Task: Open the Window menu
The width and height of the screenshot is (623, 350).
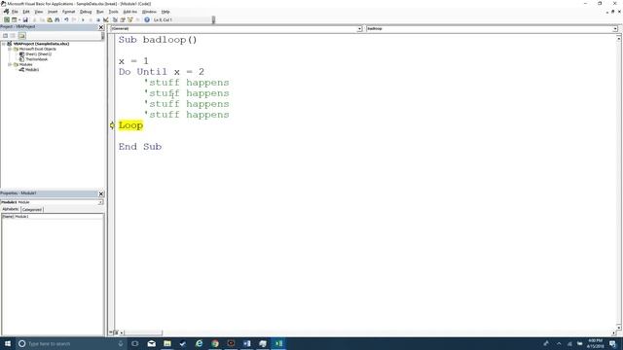Action: click(149, 12)
